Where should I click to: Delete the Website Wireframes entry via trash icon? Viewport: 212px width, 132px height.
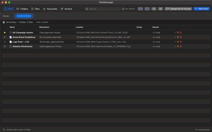coord(181,46)
